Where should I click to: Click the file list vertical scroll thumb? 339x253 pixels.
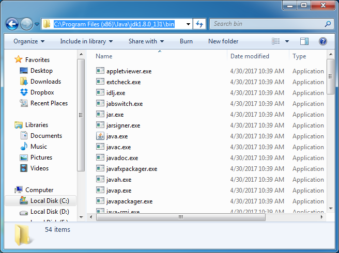(330, 76)
